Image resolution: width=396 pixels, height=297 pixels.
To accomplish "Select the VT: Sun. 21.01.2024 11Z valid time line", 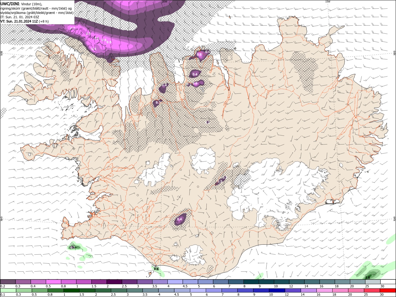I will pos(24,21).
